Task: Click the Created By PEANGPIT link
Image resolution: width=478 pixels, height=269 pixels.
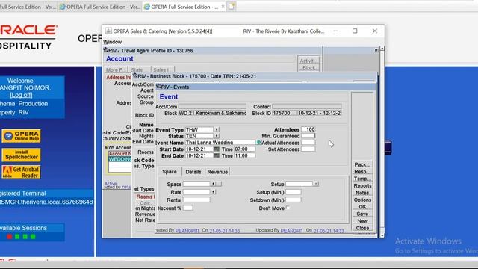Action: tap(187, 231)
